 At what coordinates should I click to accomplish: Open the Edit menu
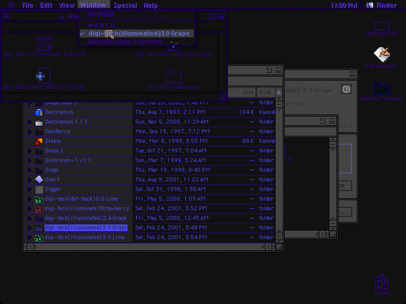(46, 5)
